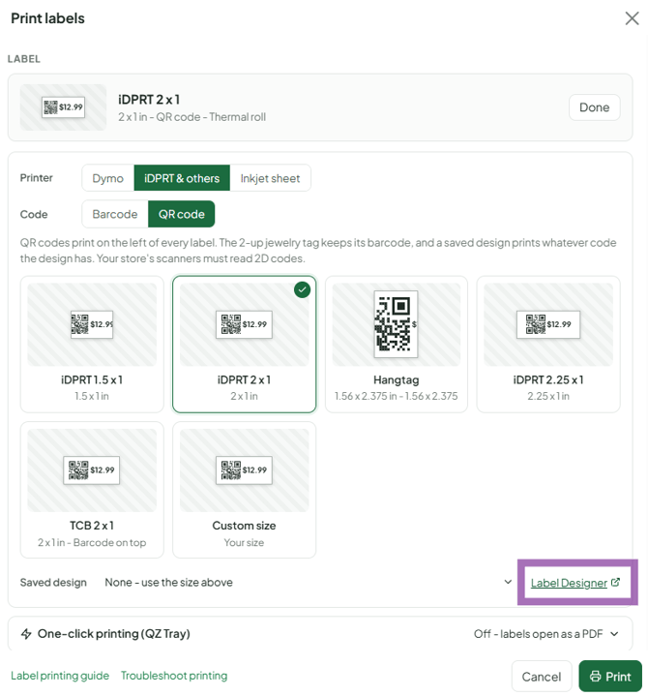Open the Saved design dropdown

[x=308, y=582]
